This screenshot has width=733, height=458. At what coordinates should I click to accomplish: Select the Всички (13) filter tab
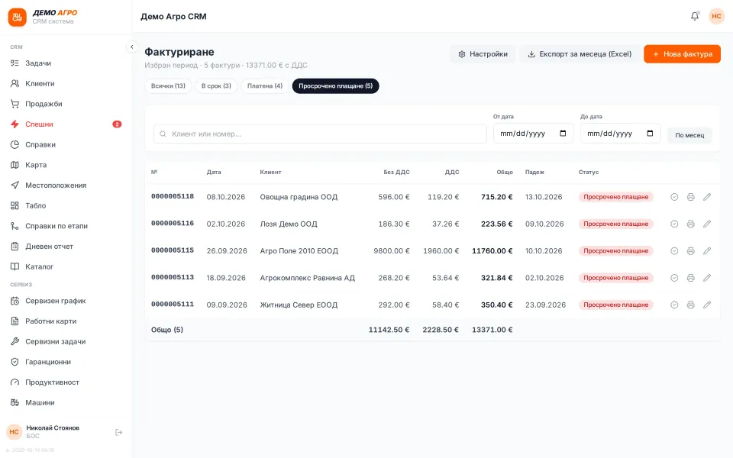pos(168,86)
